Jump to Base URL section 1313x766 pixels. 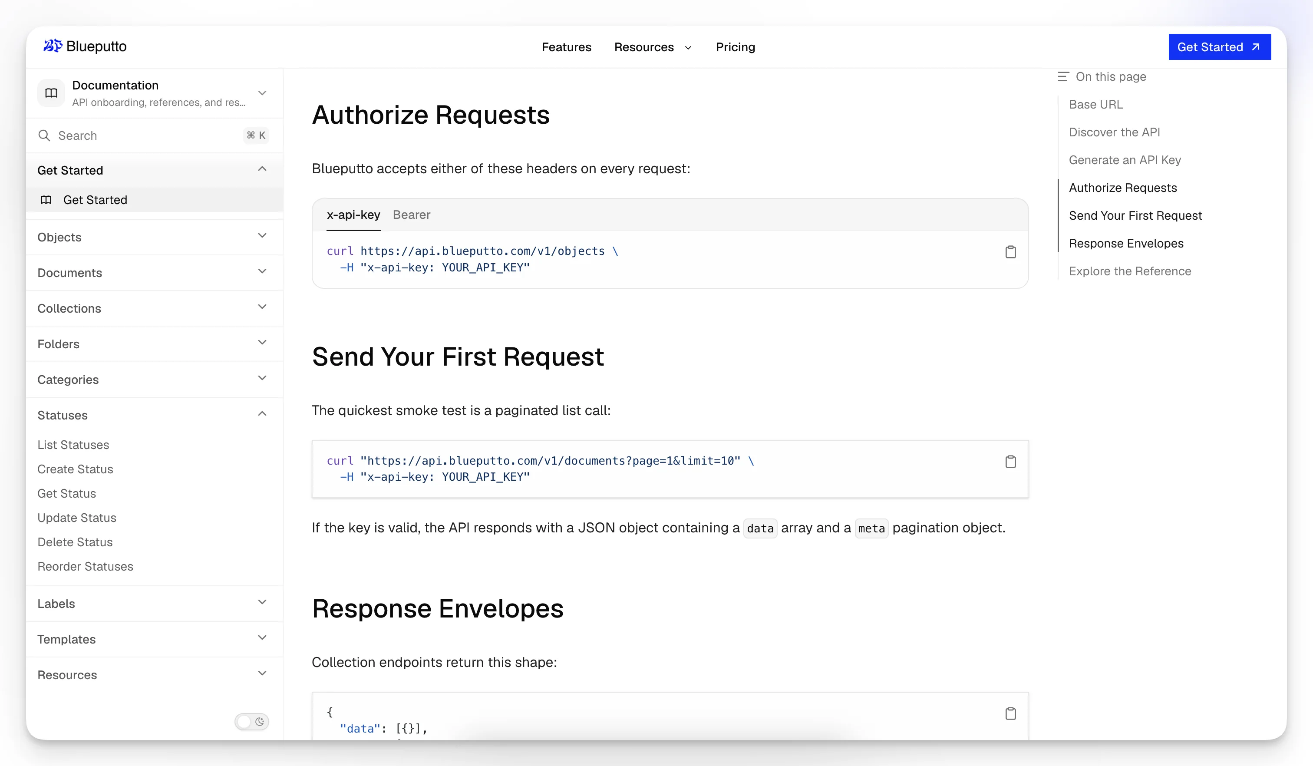pyautogui.click(x=1096, y=104)
